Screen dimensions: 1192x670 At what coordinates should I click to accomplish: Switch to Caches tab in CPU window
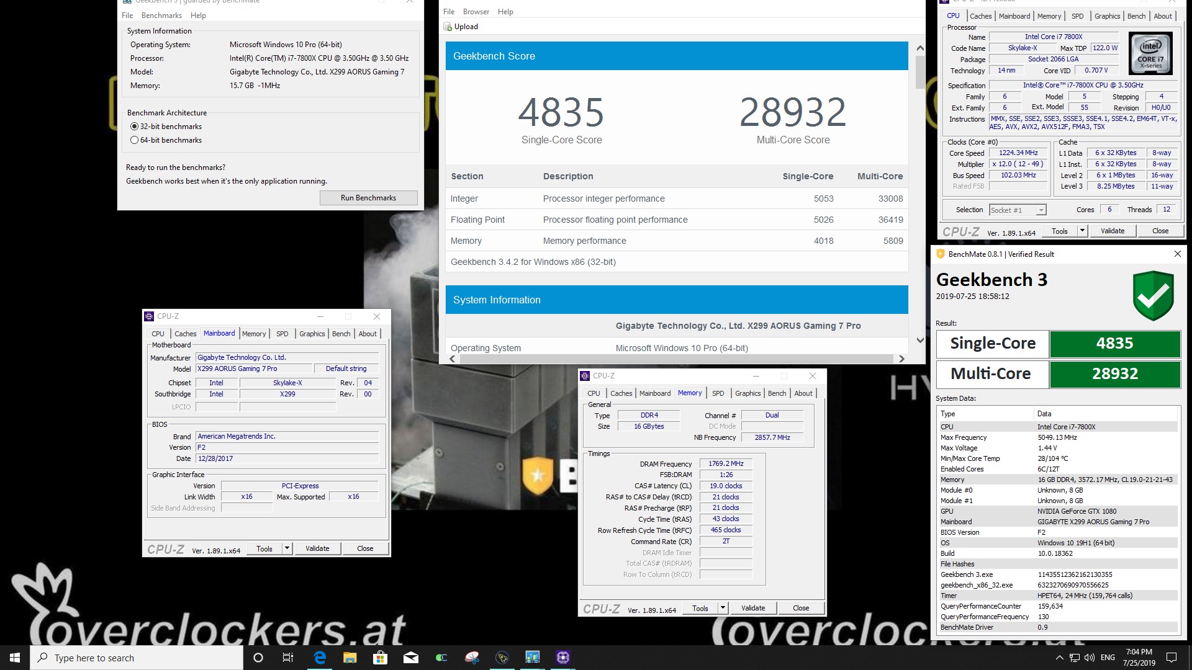[980, 16]
